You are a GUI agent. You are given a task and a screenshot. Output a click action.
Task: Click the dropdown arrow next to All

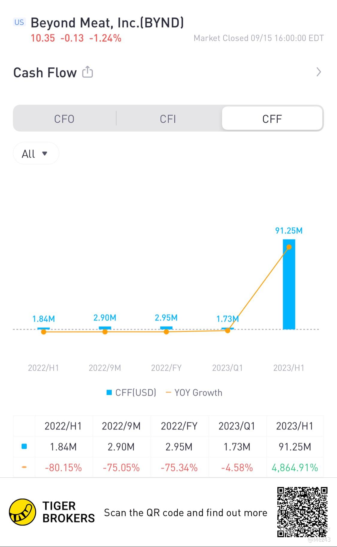pyautogui.click(x=45, y=154)
